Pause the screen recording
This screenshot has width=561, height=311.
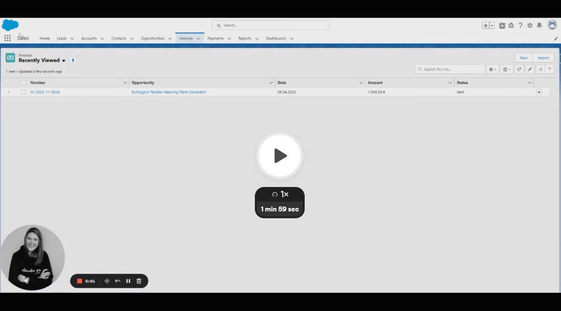[128, 281]
